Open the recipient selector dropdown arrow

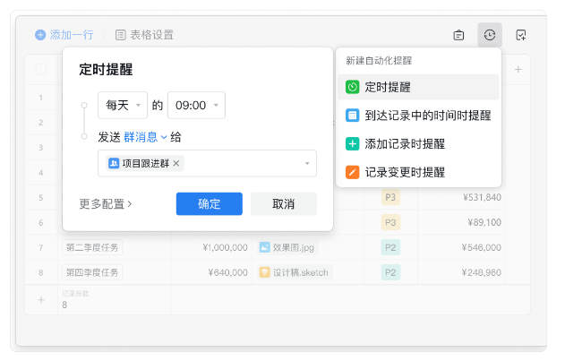coord(307,163)
